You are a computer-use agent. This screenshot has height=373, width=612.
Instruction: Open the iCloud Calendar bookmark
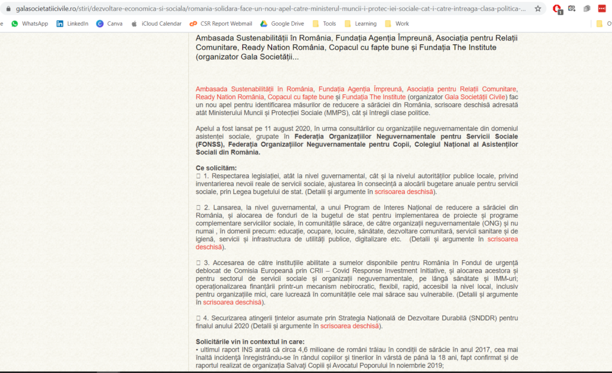click(156, 24)
